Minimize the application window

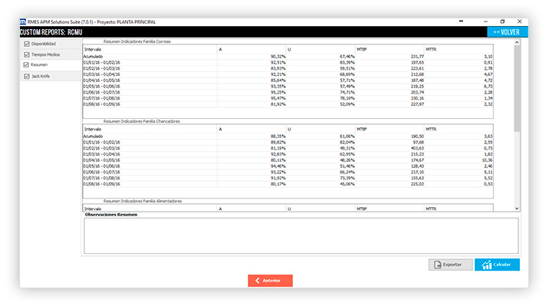485,21
